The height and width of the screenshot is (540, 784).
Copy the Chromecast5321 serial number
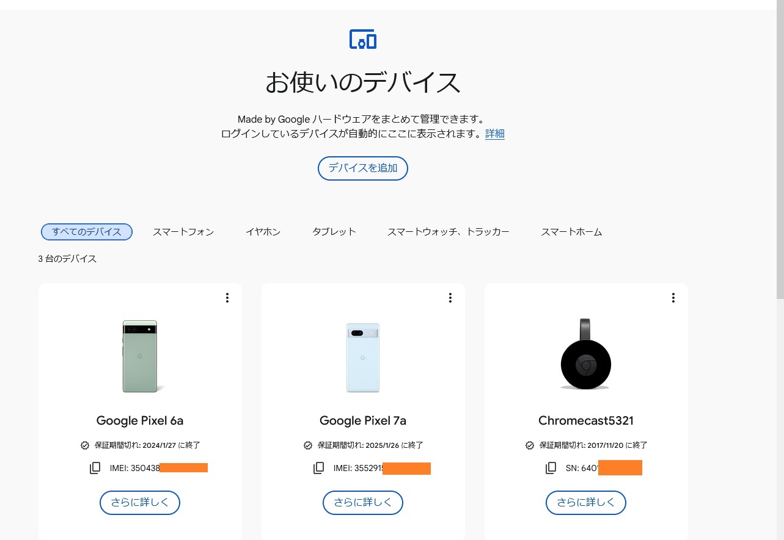coord(551,468)
